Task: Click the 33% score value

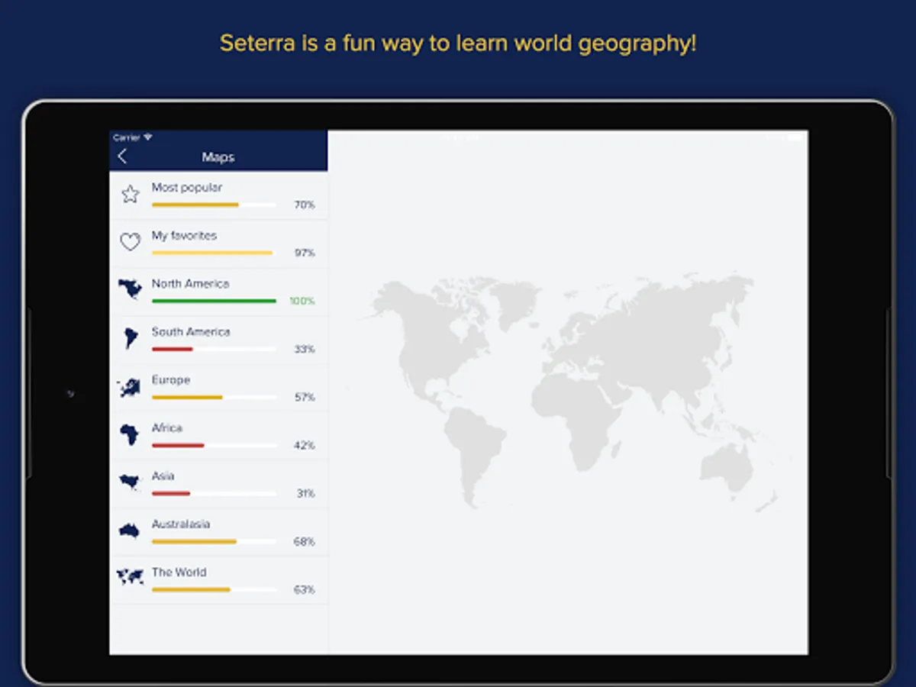Action: 305,349
